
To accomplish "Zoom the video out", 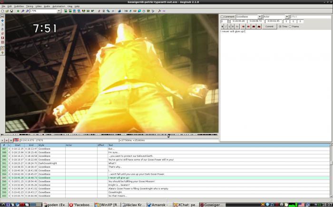I will [28, 11].
